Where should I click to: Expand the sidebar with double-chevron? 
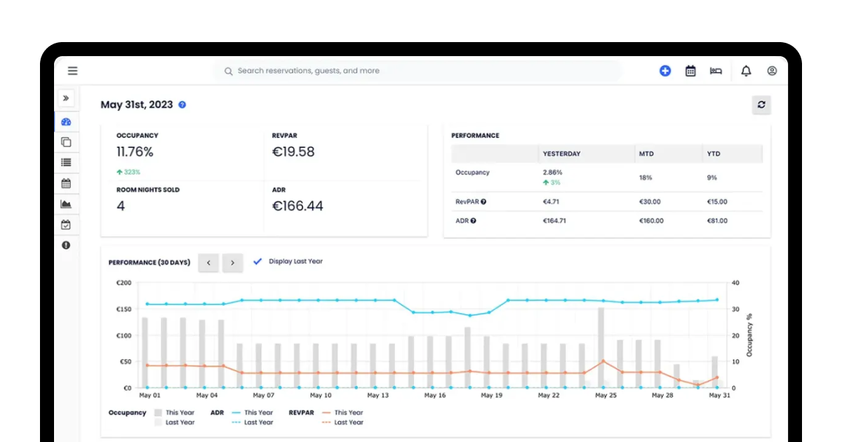66,98
